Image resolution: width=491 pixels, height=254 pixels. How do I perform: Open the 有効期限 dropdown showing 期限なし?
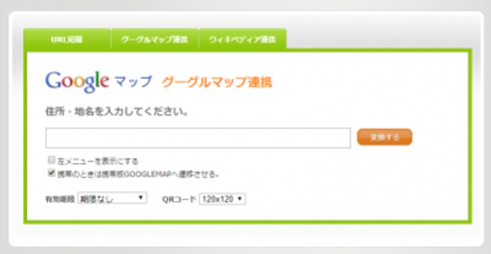pyautogui.click(x=112, y=198)
